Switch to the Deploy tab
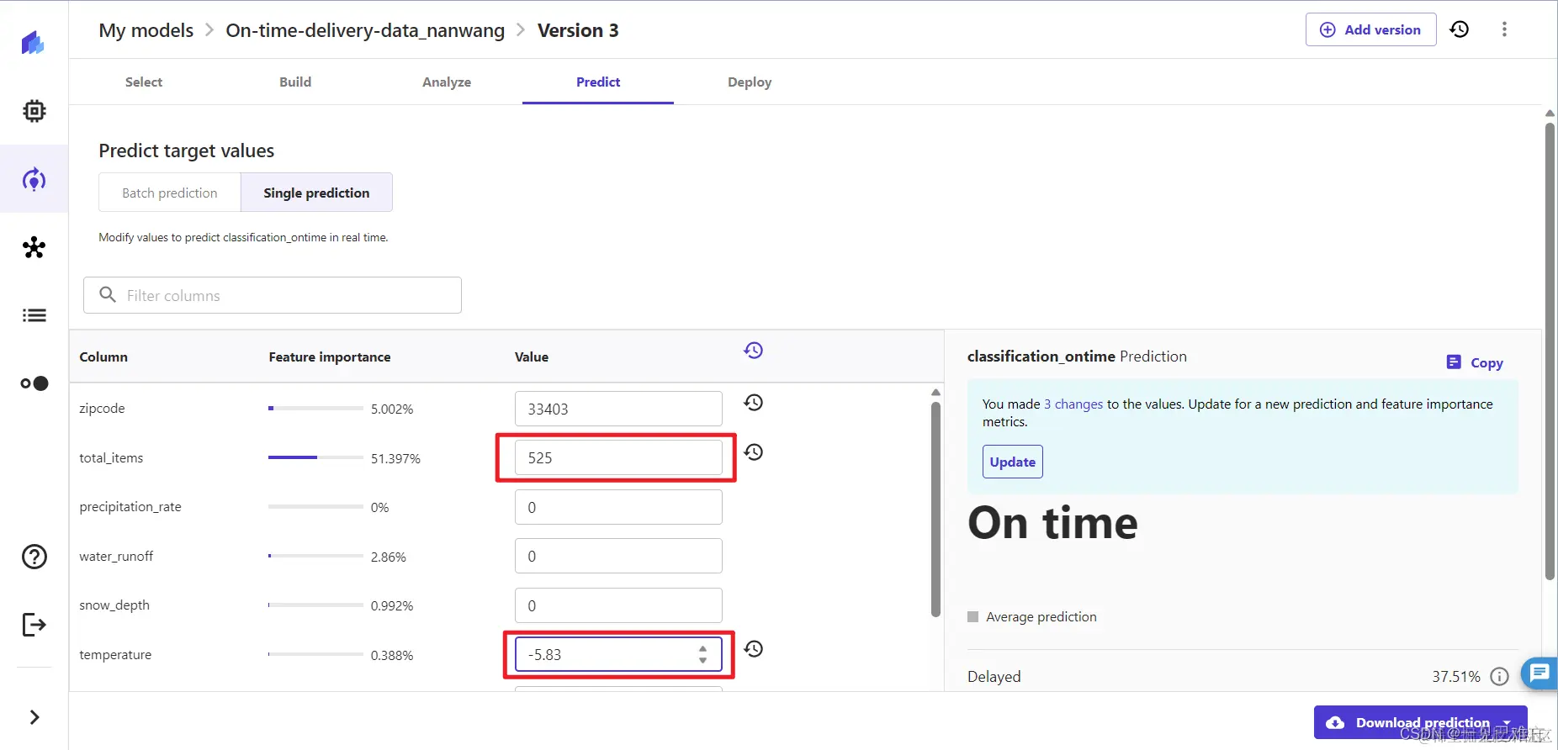 tap(750, 82)
